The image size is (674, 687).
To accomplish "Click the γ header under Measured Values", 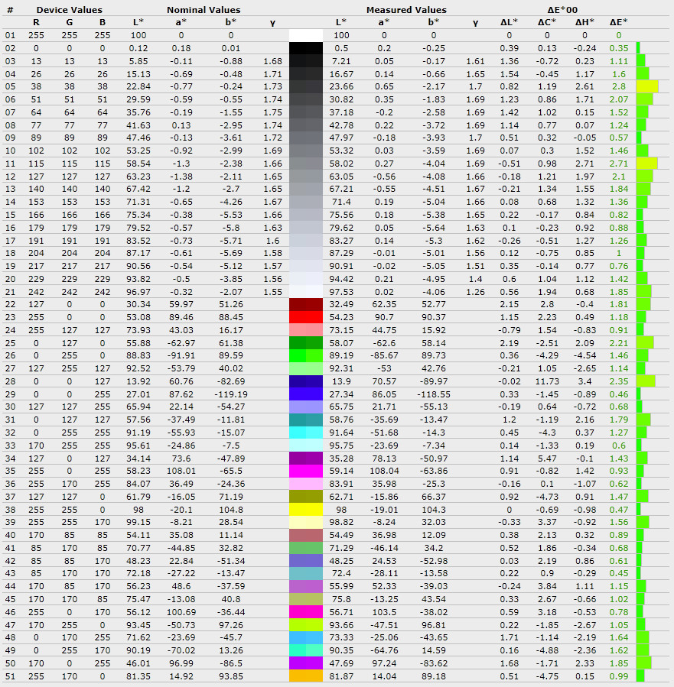I will pyautogui.click(x=475, y=22).
